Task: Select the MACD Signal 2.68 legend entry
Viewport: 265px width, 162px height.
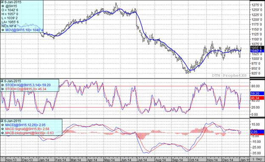Action: coord(27,129)
